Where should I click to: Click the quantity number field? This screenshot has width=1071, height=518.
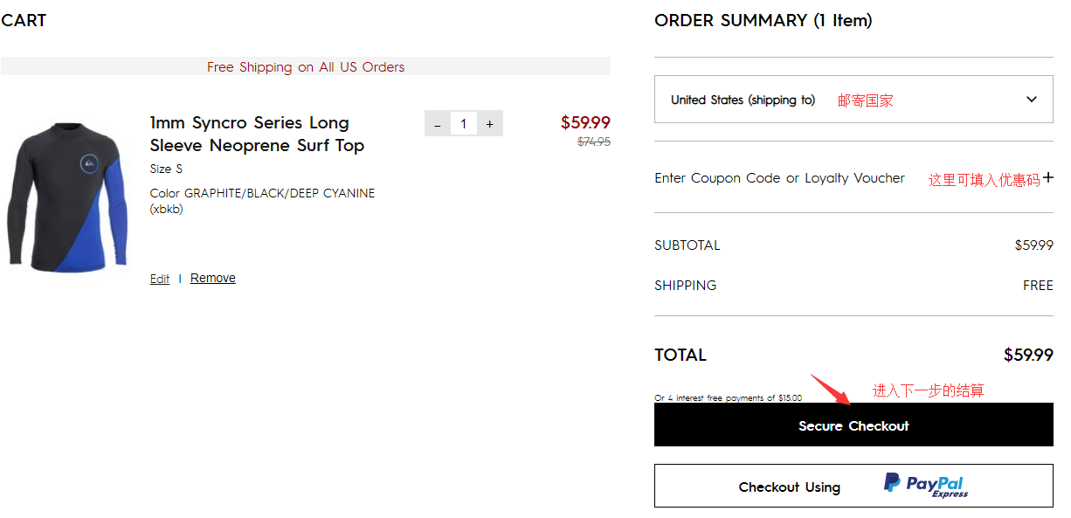pyautogui.click(x=464, y=124)
